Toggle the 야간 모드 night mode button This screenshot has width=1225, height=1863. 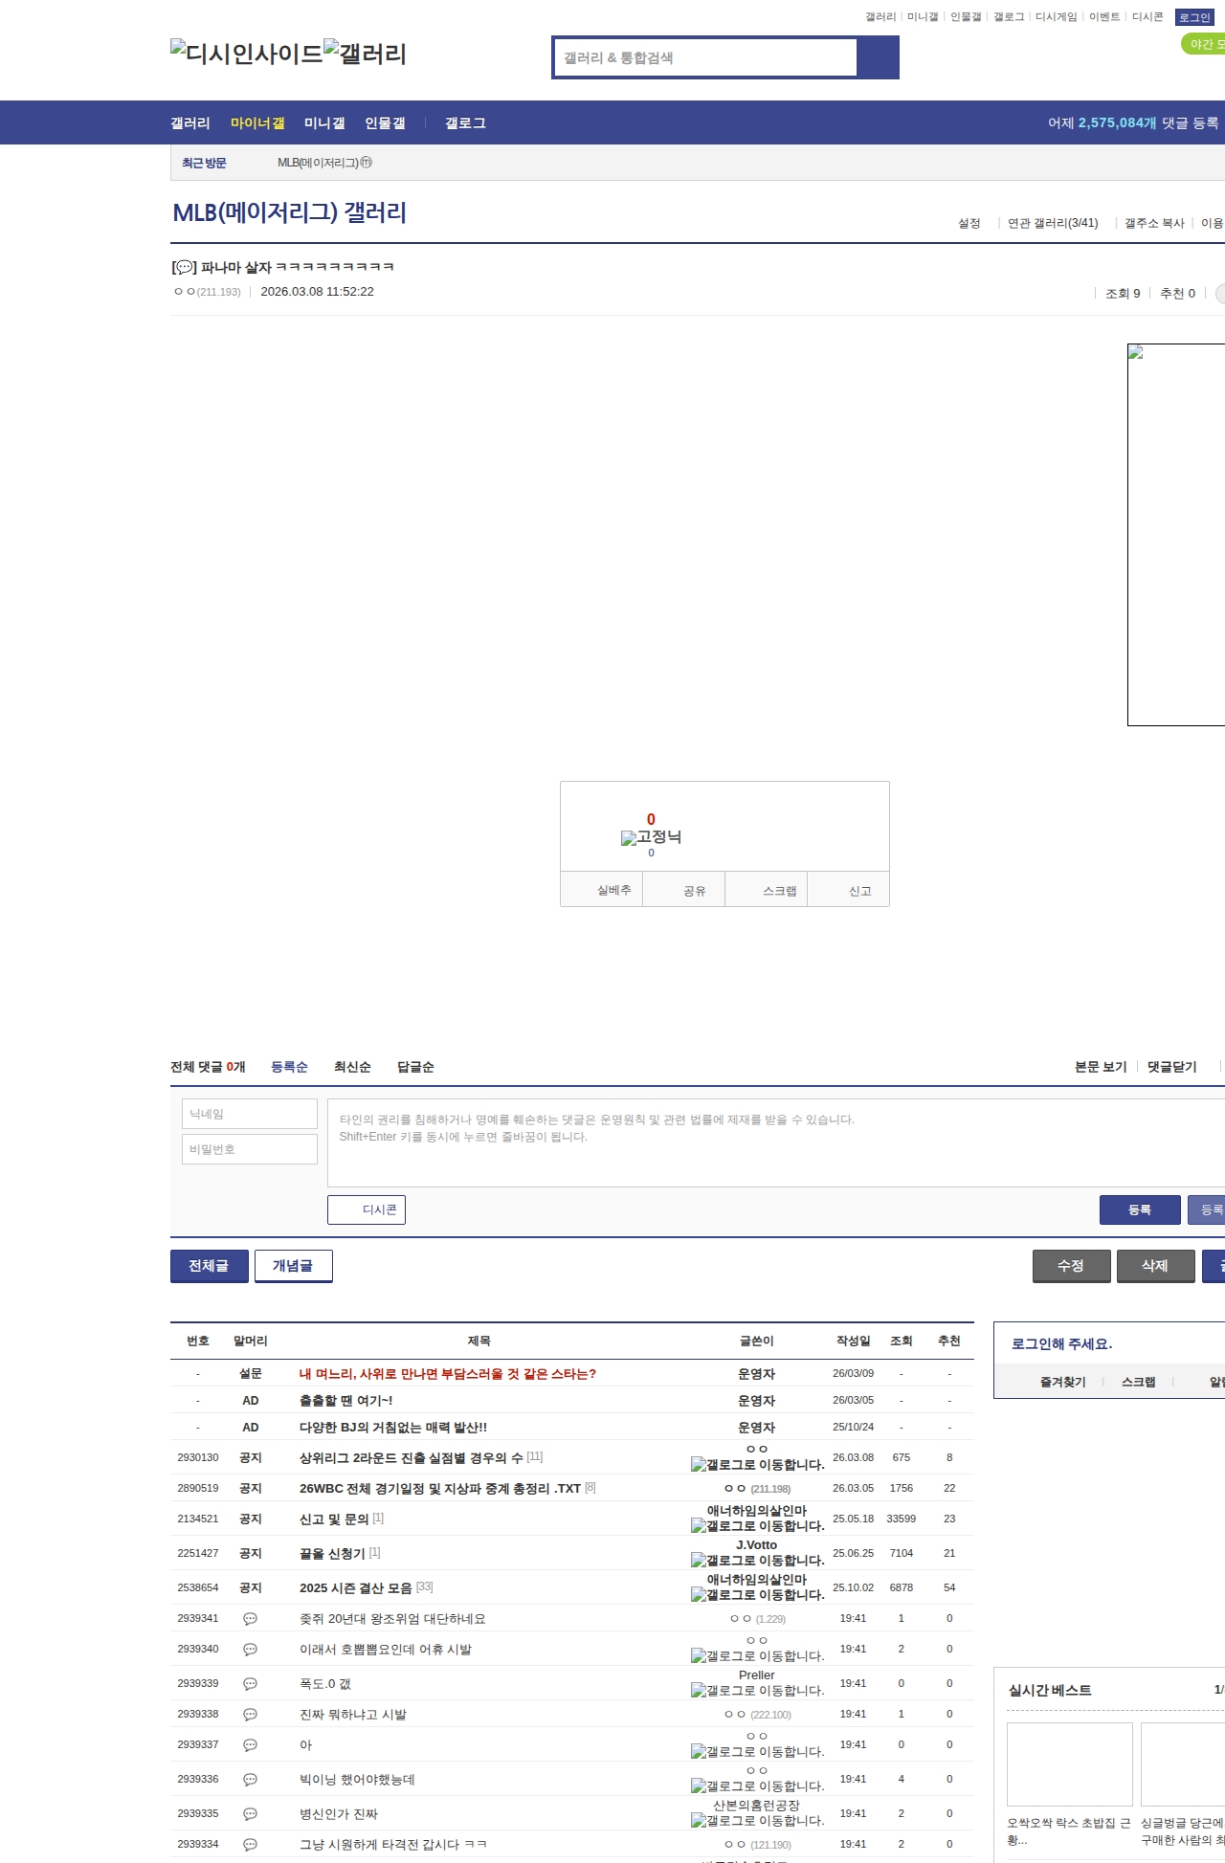pos(1203,44)
